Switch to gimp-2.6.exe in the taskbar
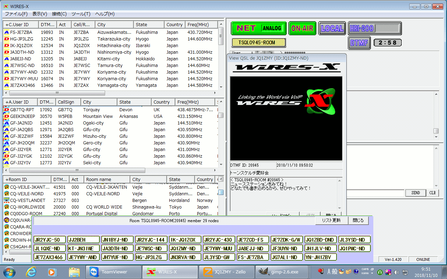 (283, 272)
